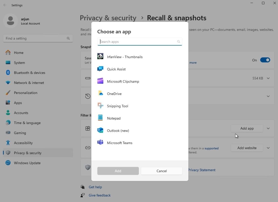Viewport: 278px width, 202px height.
Task: Open Network & internet settings
Action: [38, 83]
